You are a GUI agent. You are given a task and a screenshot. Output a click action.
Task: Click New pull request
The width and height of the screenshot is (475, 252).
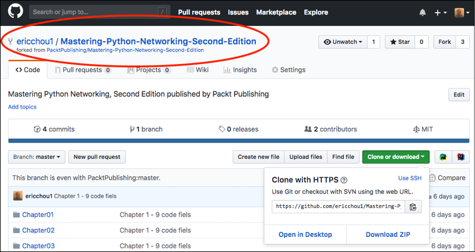coord(97,157)
